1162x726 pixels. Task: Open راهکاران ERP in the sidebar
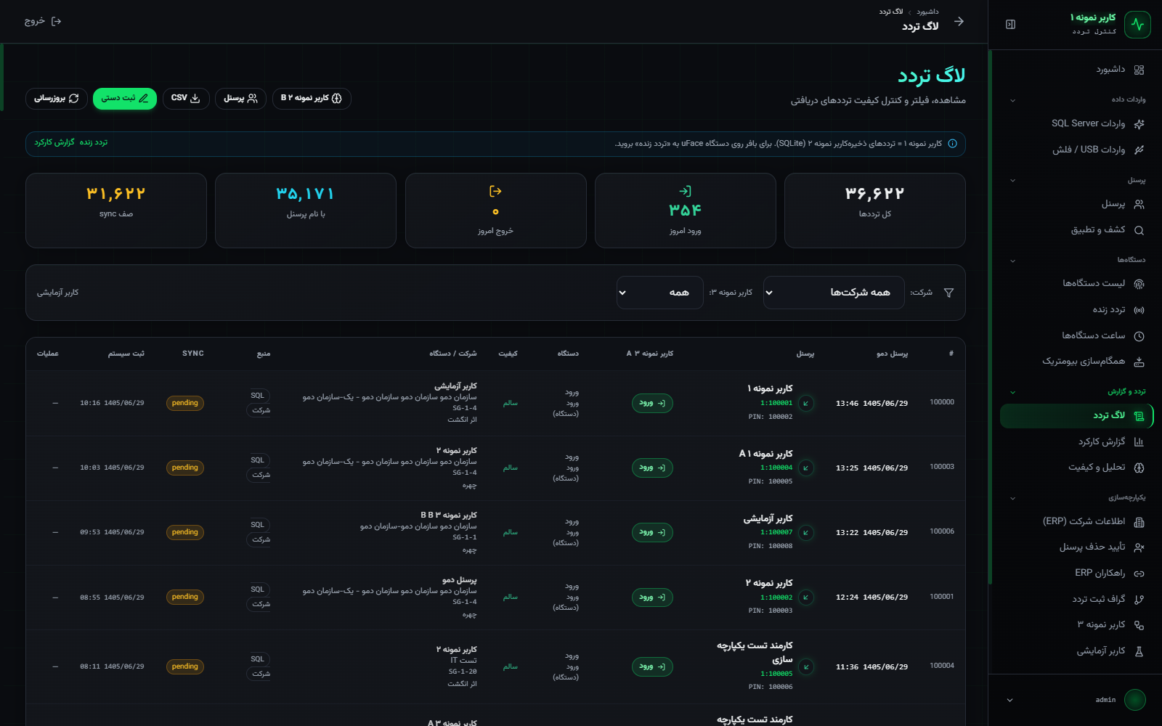(x=1077, y=573)
